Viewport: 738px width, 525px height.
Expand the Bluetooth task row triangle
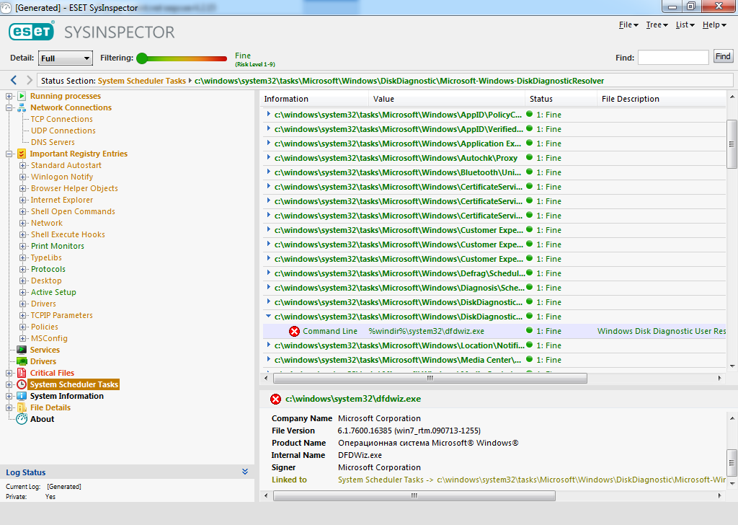click(268, 172)
